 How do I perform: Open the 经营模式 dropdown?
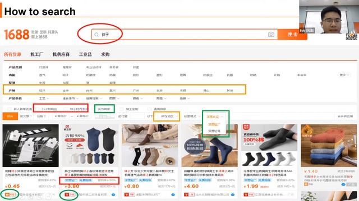(x=192, y=117)
